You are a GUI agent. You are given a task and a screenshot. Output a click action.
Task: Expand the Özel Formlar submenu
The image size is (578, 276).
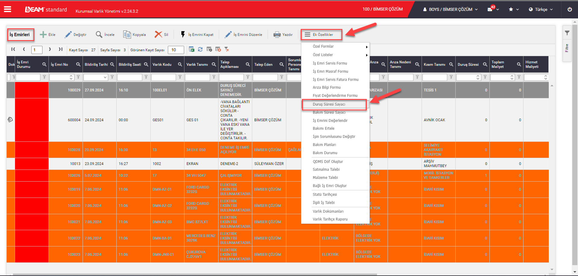[x=335, y=46]
